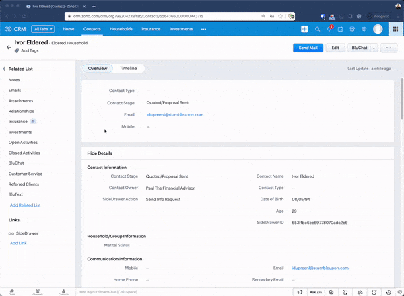Open the Households module tab
The height and width of the screenshot is (296, 404).
click(x=121, y=29)
